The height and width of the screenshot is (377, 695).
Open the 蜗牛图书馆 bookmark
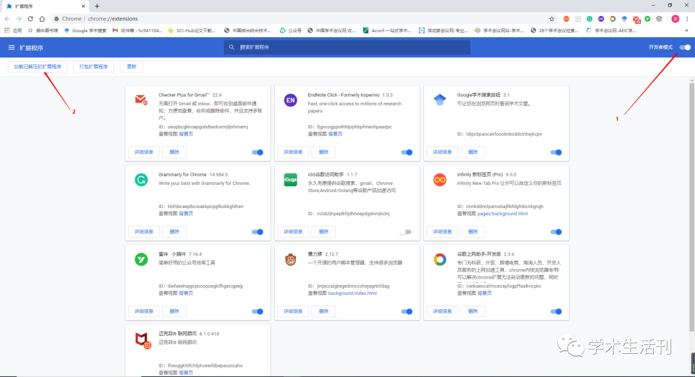point(42,31)
